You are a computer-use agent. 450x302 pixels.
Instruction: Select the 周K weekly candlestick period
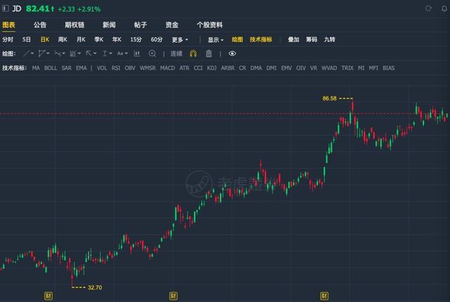coord(63,39)
